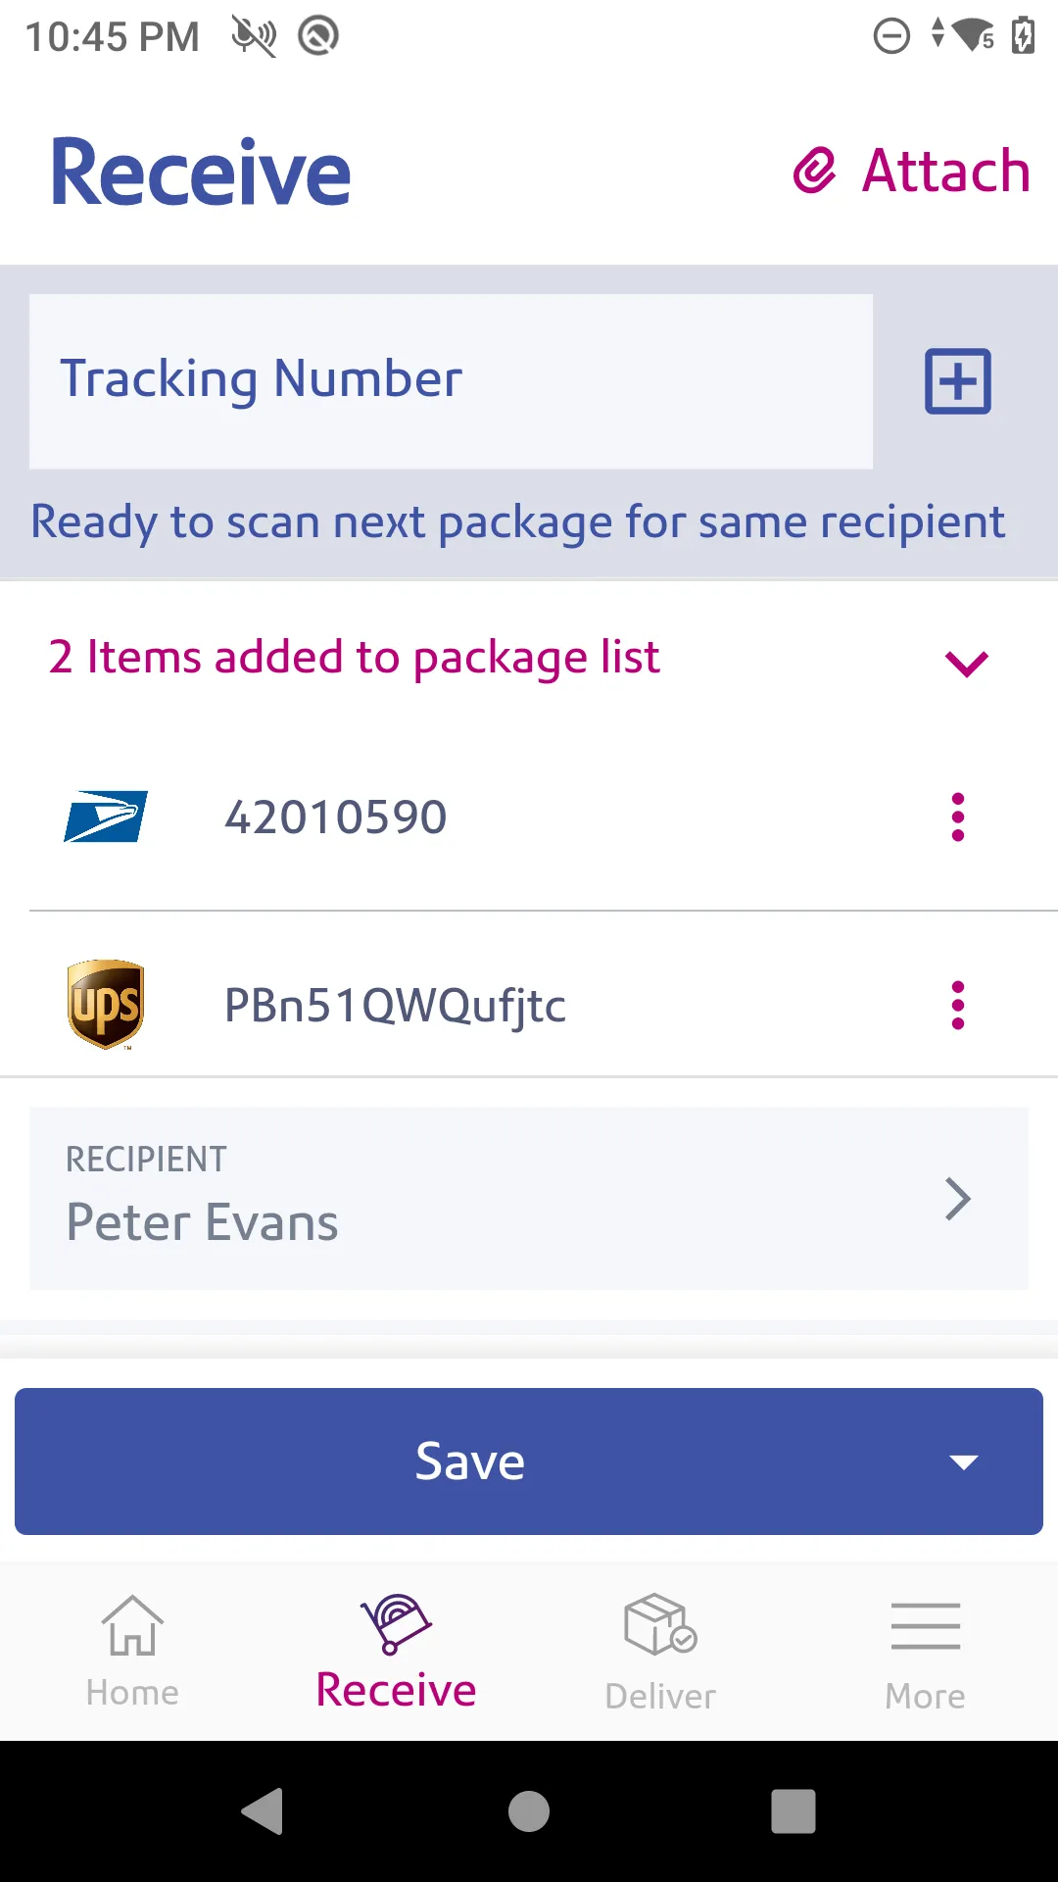Focus the Tracking Number input field
The width and height of the screenshot is (1058, 1882).
pyautogui.click(x=451, y=380)
